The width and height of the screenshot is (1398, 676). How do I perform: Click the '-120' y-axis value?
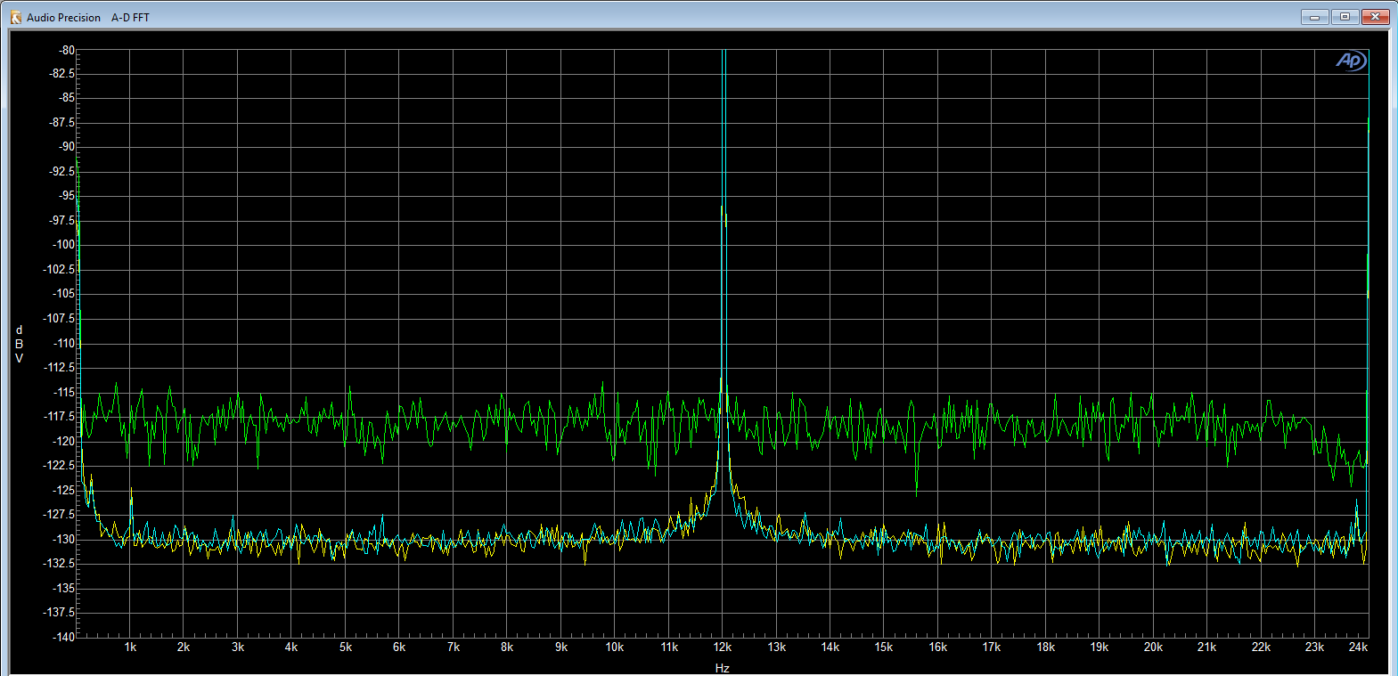click(x=64, y=441)
